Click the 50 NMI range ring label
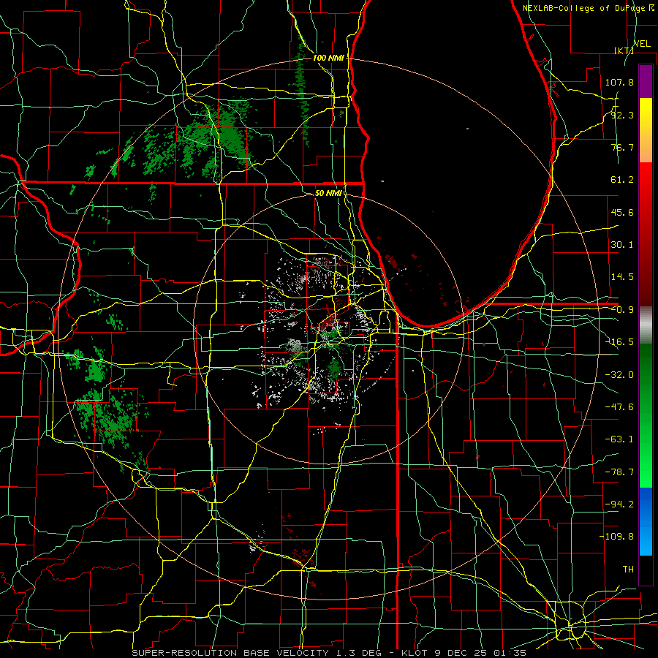 pyautogui.click(x=328, y=194)
